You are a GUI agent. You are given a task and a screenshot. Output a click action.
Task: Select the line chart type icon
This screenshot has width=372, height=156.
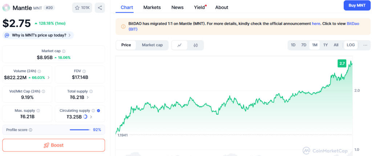(179, 45)
